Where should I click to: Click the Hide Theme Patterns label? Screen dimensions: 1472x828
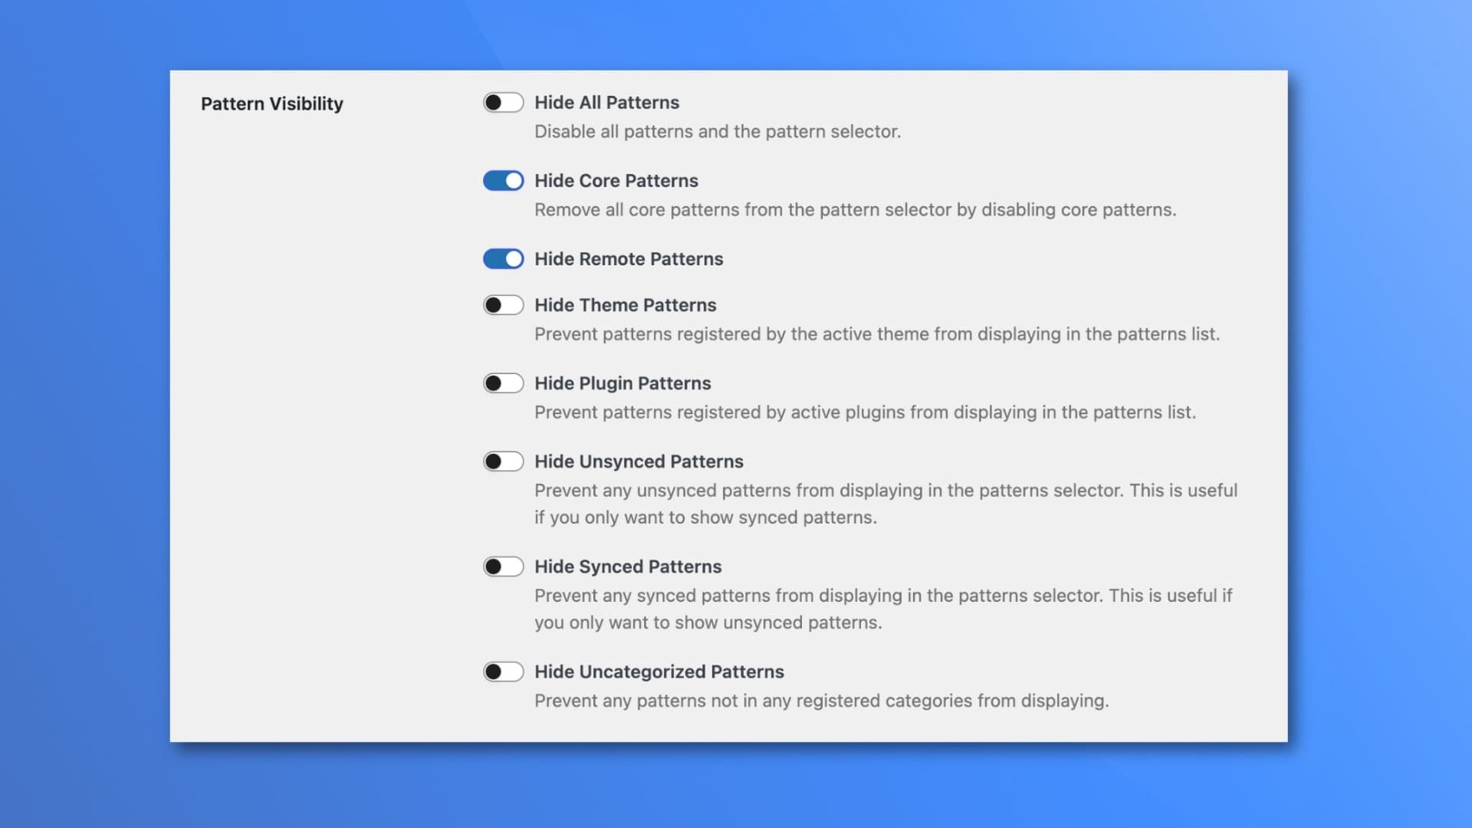click(626, 304)
